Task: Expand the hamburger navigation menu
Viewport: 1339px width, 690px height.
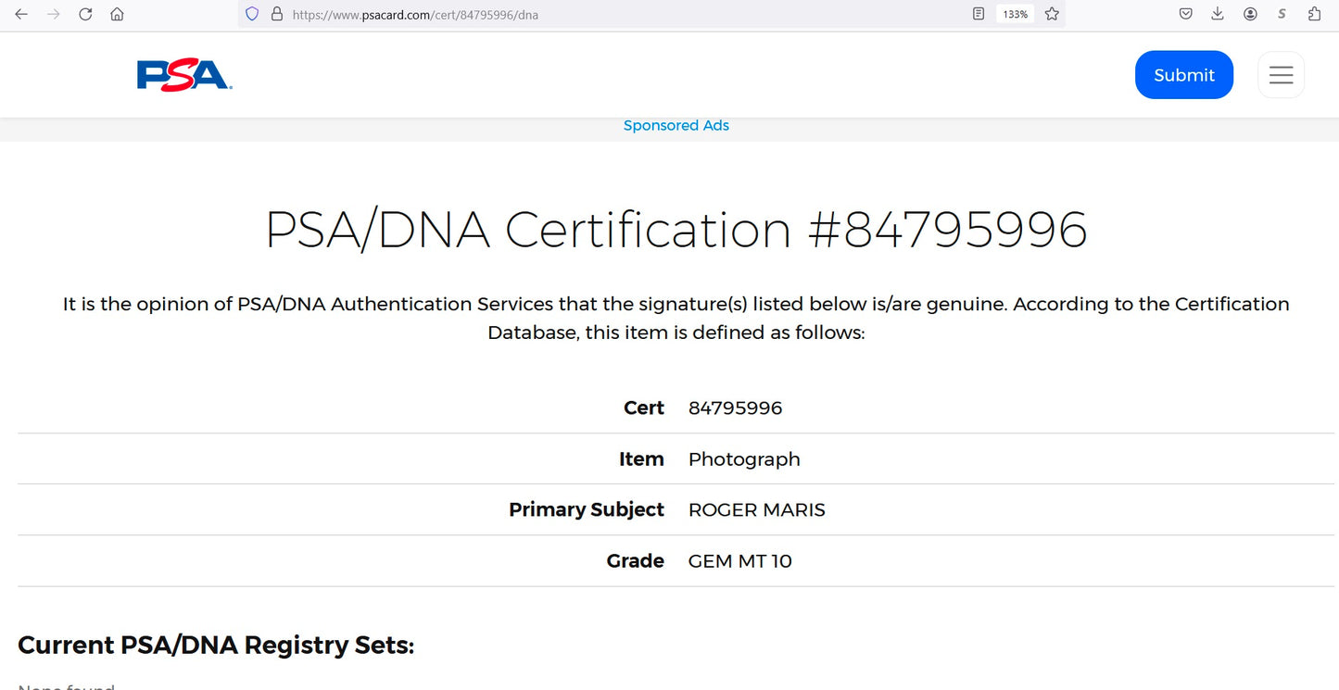Action: pyautogui.click(x=1281, y=75)
